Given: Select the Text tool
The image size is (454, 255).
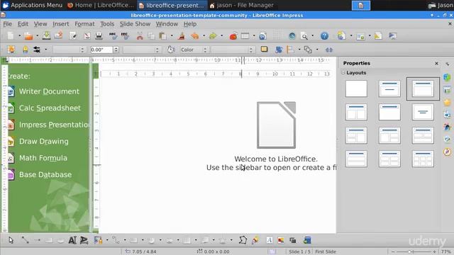Looking at the screenshot, I should point(72,240).
